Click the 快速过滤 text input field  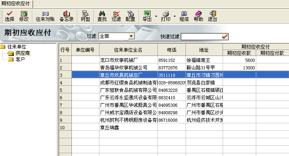[201, 37]
